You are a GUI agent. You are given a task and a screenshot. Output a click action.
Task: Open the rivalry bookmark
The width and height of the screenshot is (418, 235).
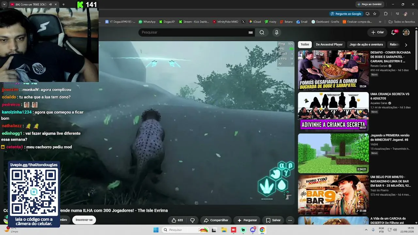coord(270,22)
